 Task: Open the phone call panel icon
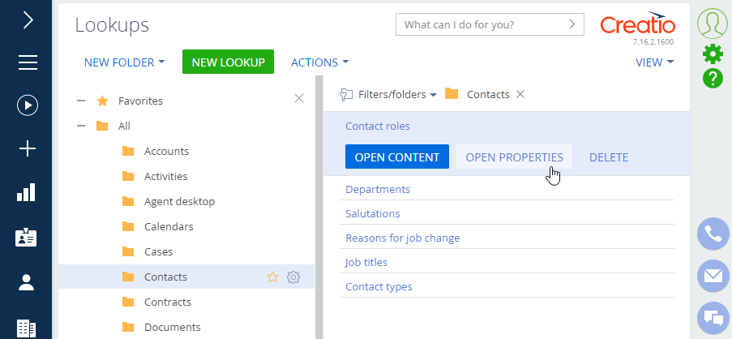(x=713, y=234)
